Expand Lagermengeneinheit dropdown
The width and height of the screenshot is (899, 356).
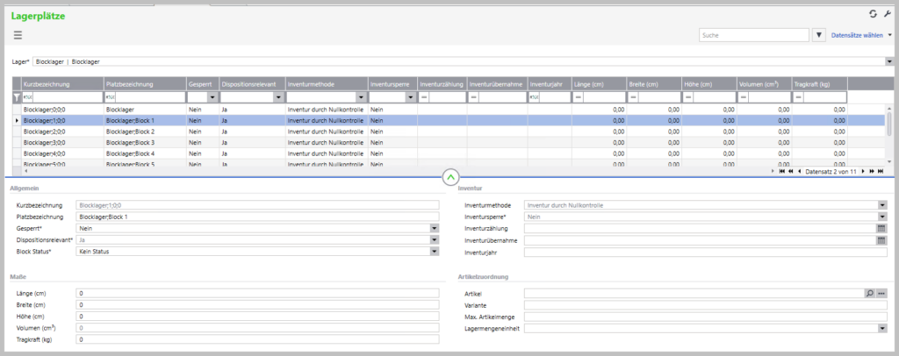pyautogui.click(x=882, y=329)
